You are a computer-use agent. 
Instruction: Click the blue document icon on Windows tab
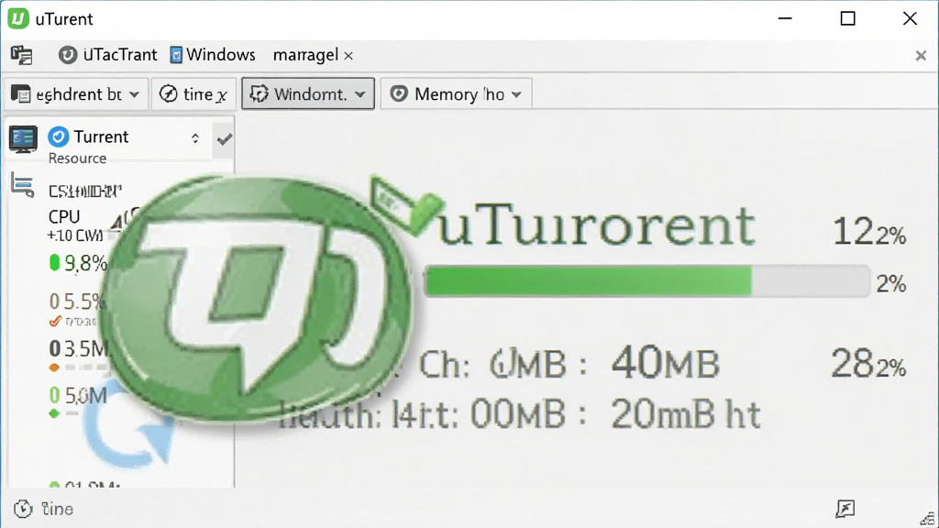176,55
